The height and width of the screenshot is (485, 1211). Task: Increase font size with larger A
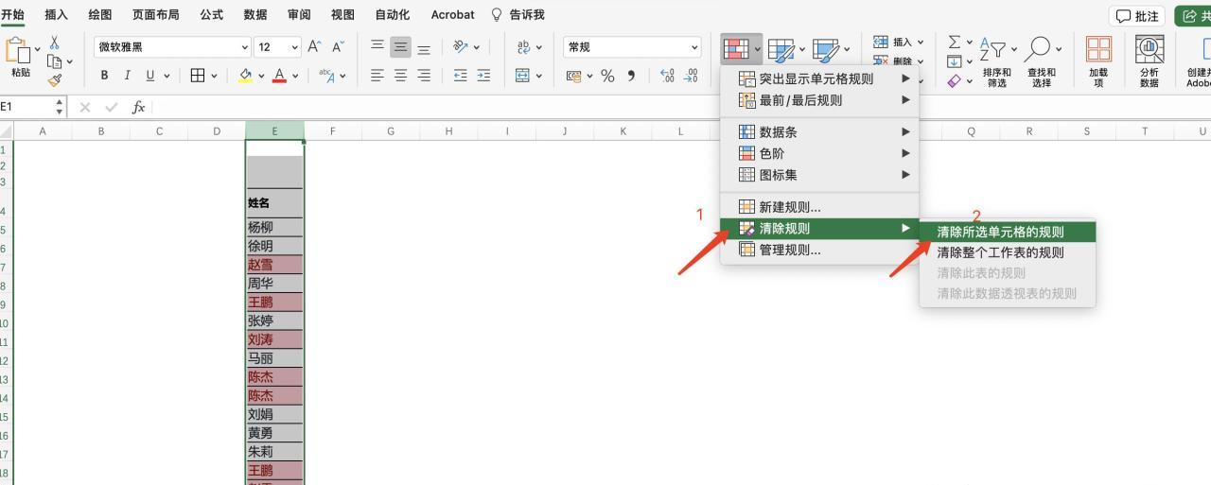315,46
